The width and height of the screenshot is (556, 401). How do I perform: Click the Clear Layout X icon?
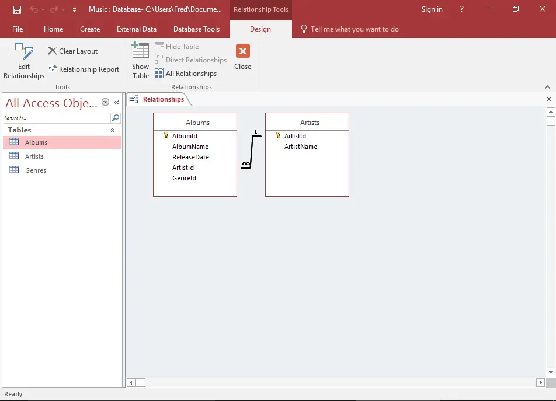pyautogui.click(x=52, y=51)
